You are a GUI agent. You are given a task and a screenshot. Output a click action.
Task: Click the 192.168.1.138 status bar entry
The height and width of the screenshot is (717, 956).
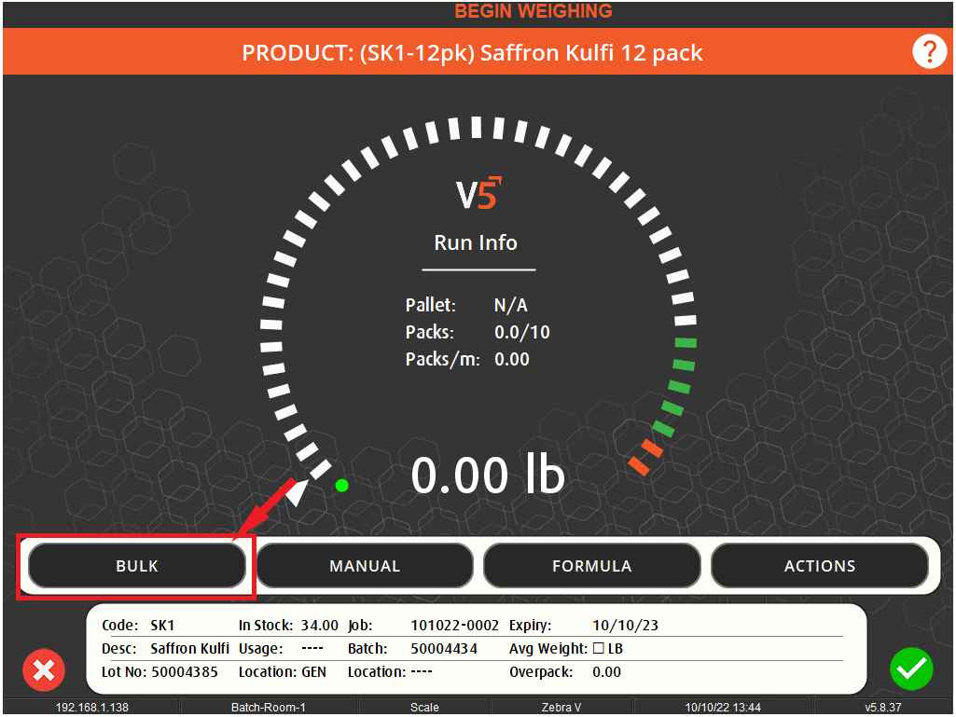[x=92, y=708]
